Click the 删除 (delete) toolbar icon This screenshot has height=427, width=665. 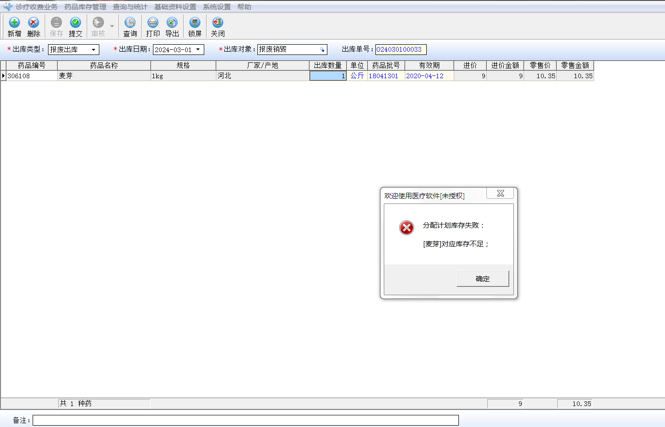pos(34,23)
